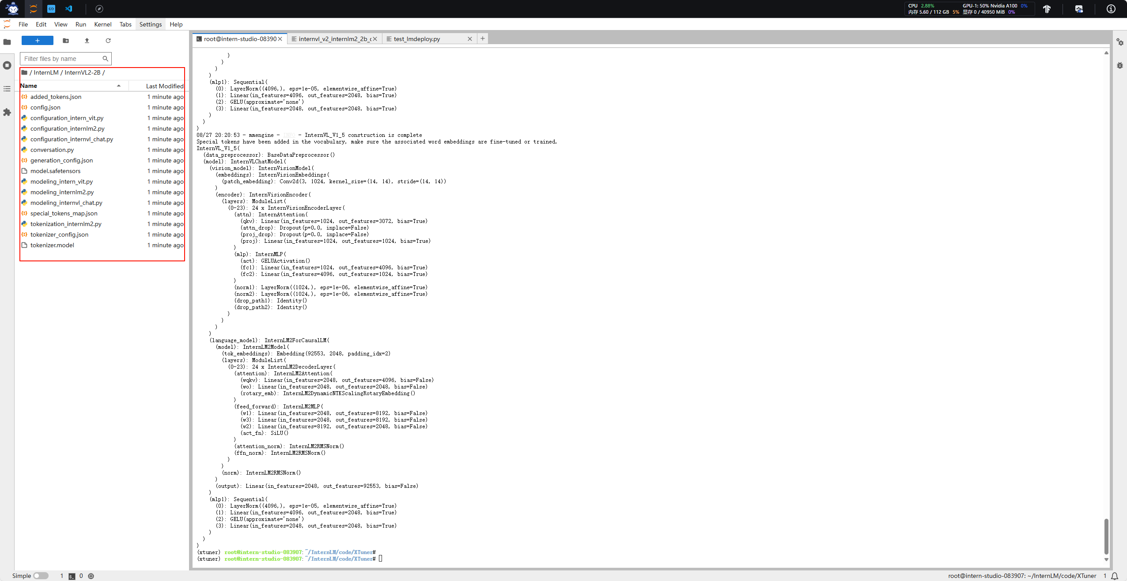The height and width of the screenshot is (581, 1127).
Task: Open the file browser sidebar icon
Action: click(7, 42)
